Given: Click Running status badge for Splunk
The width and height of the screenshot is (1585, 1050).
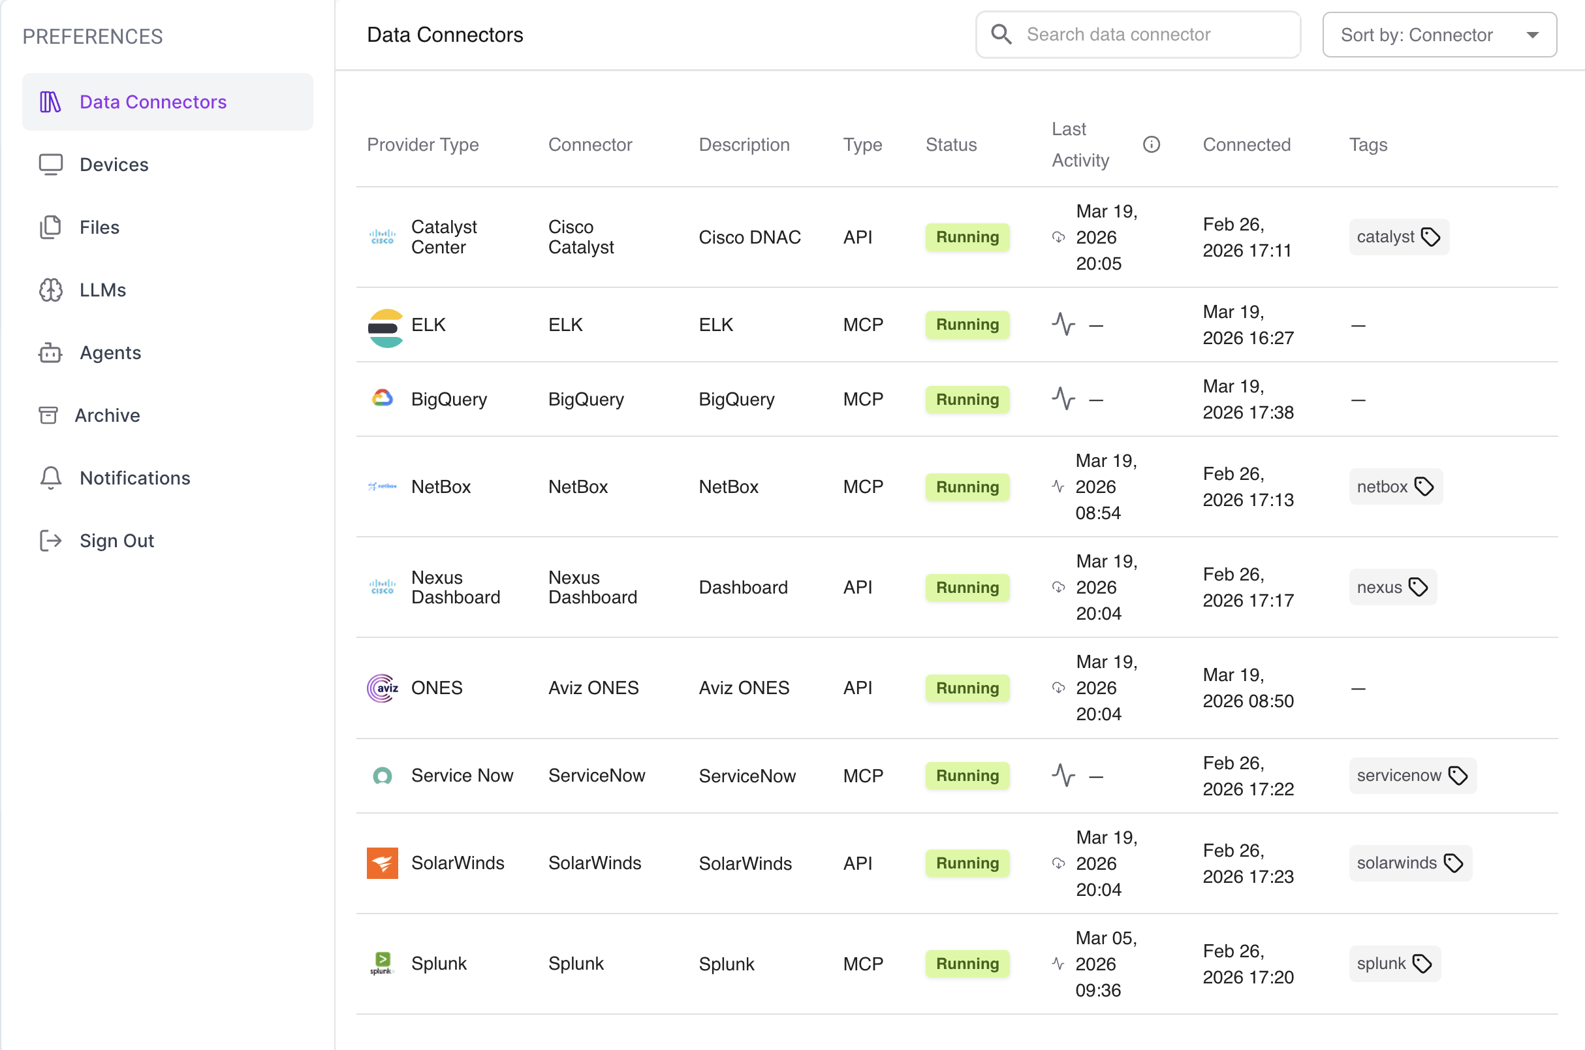Looking at the screenshot, I should 967,964.
